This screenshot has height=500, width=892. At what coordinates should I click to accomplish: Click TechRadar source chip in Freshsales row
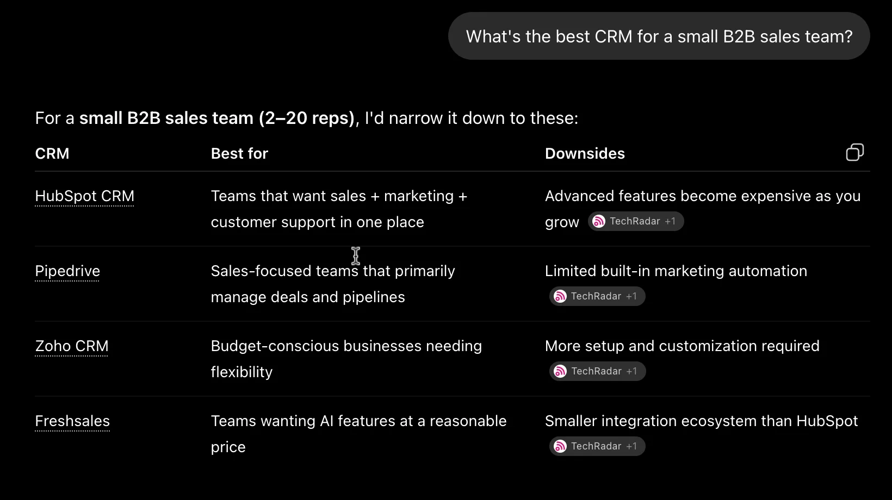[x=597, y=446]
